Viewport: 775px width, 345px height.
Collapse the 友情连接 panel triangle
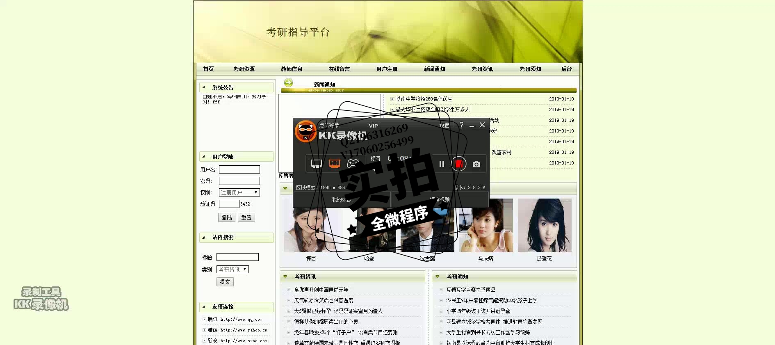click(203, 306)
